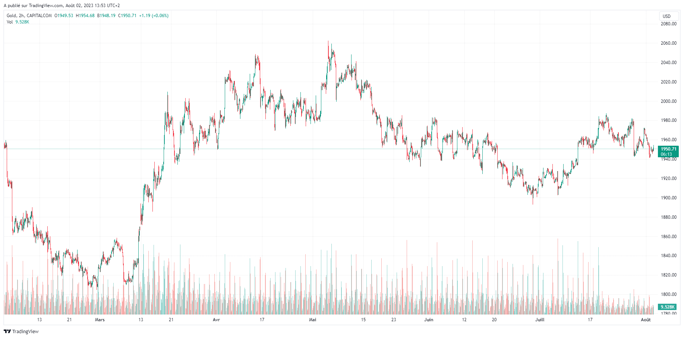Viewport: 684px width, 338px height.
Task: Click the Juin label on the time axis
Action: tap(429, 320)
